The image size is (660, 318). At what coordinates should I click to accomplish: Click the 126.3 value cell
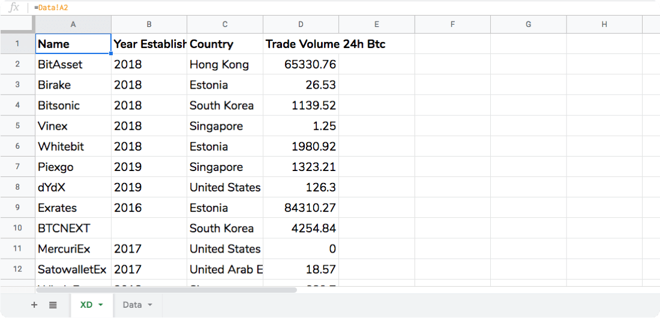point(301,187)
